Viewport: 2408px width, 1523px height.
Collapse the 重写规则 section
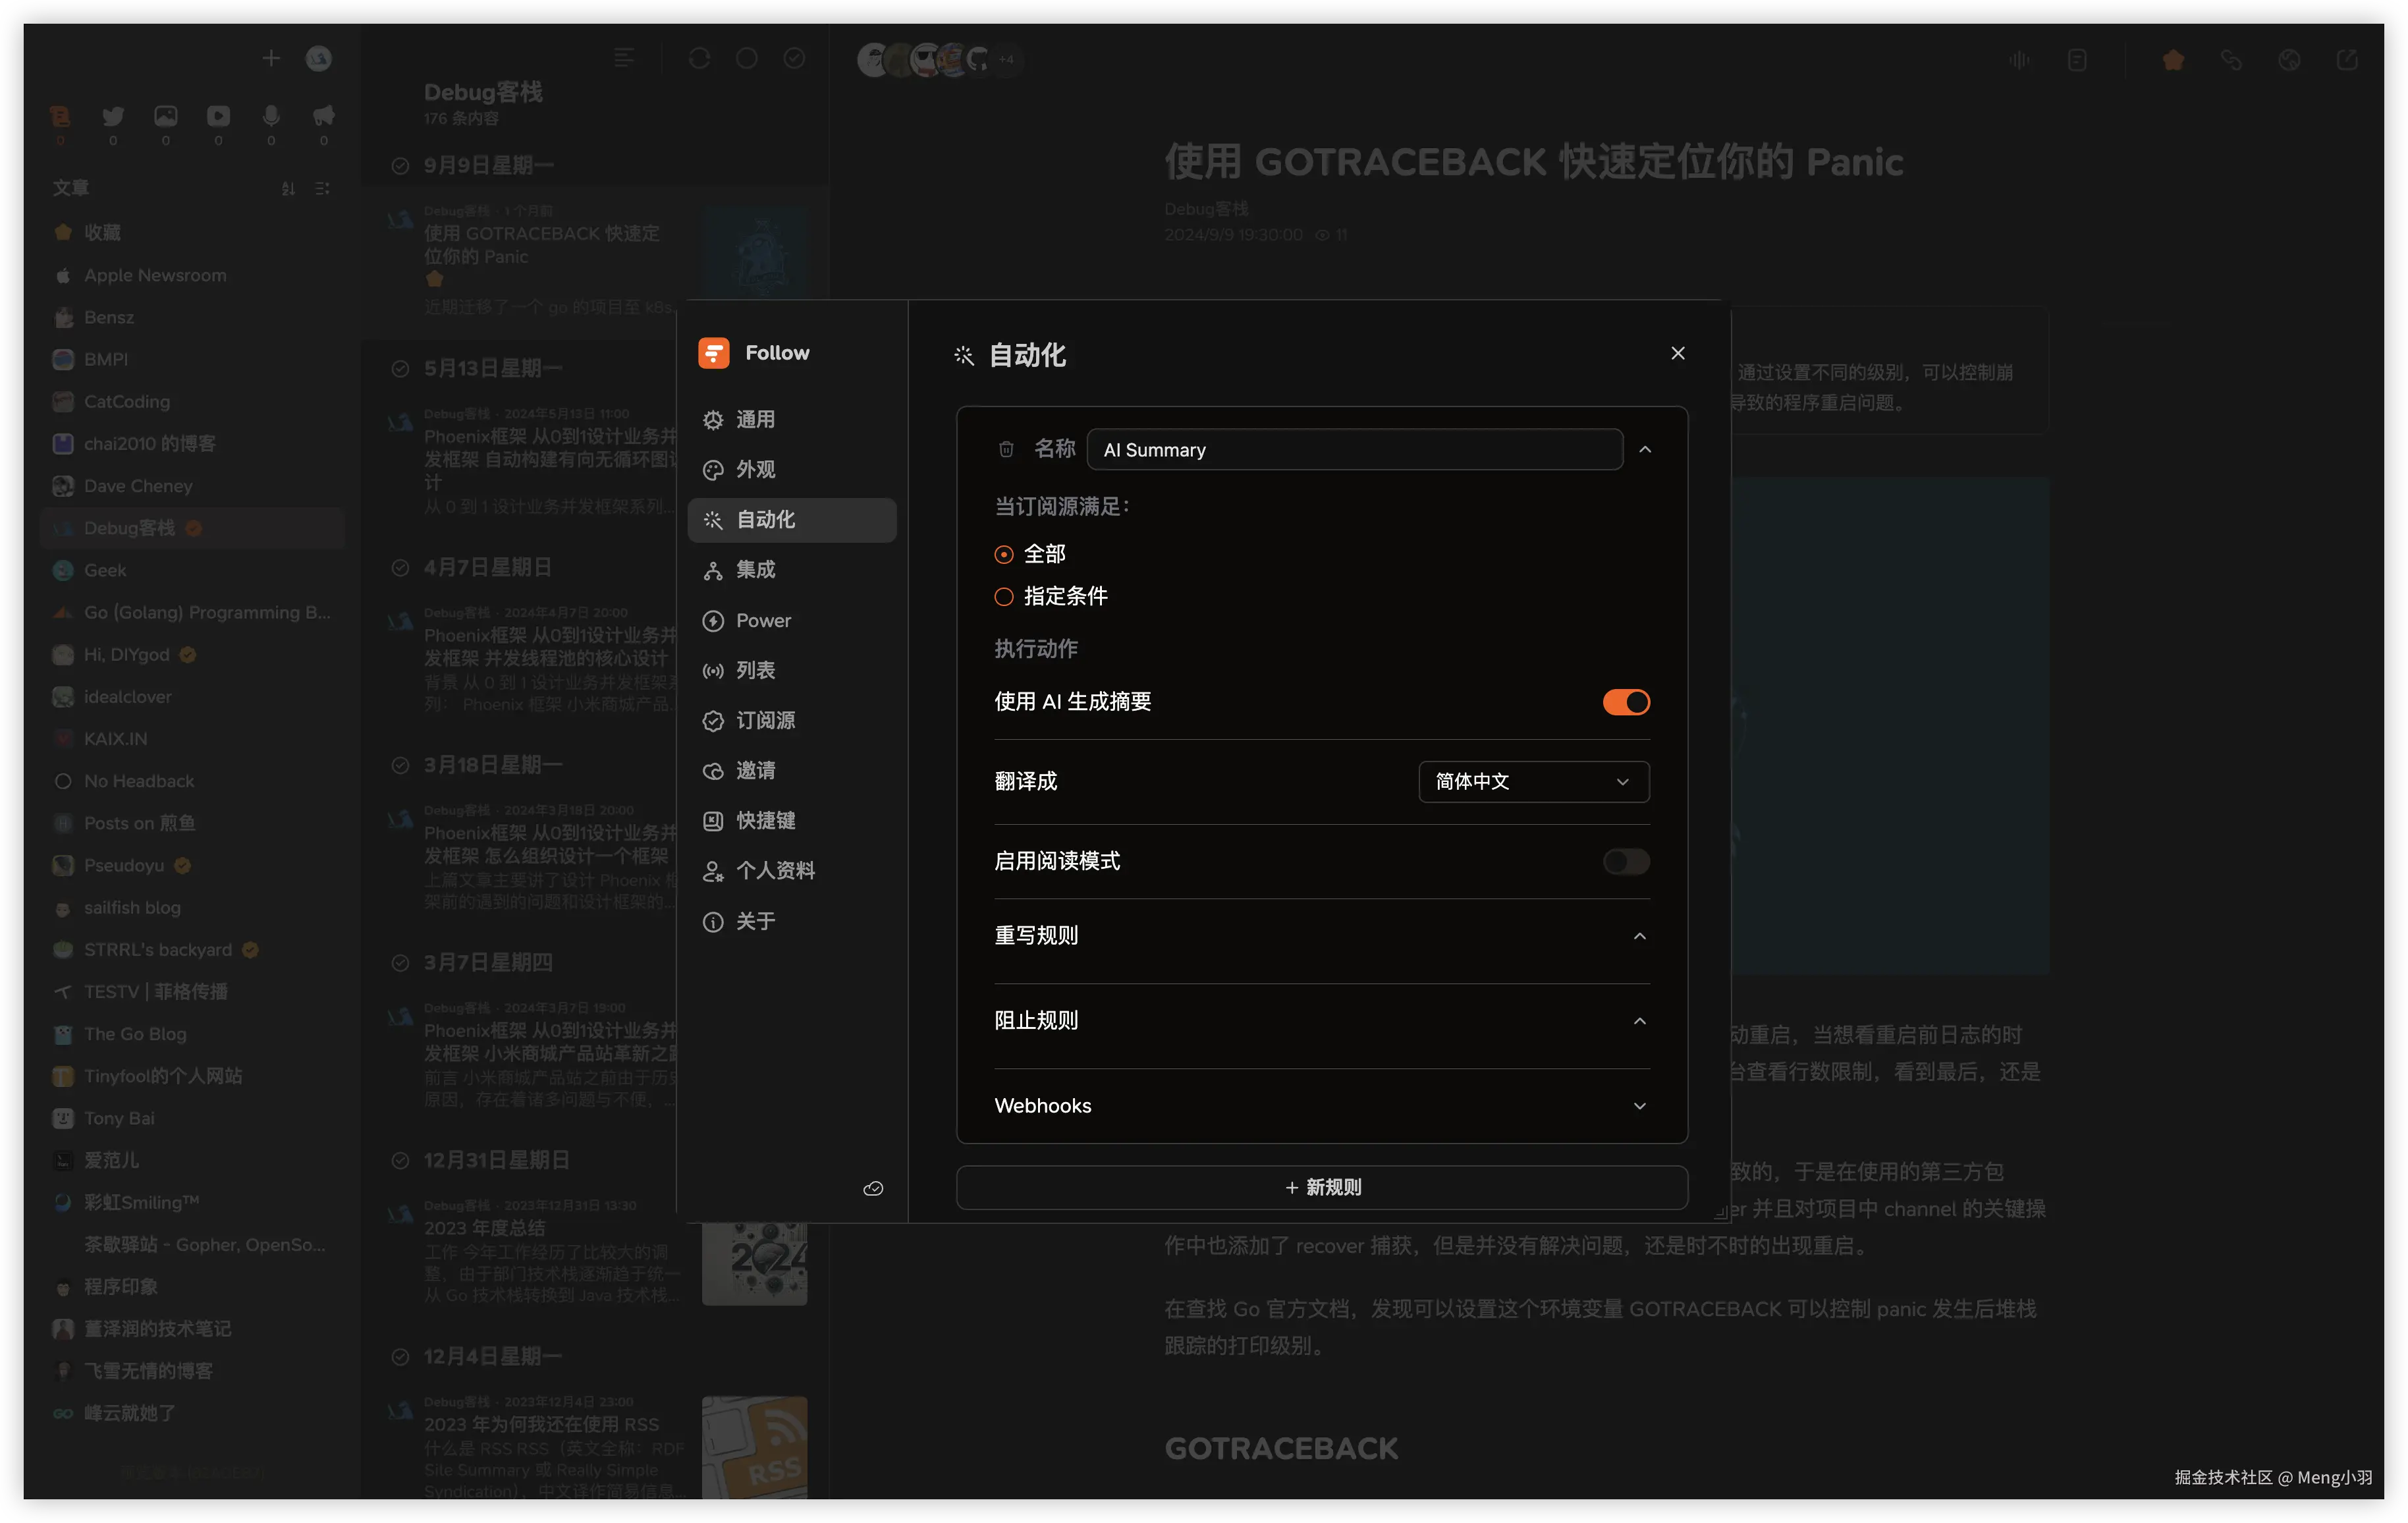(1640, 936)
